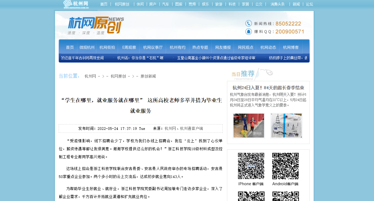374x201 pixels.
Task: Click the 当日推荐 mouse graphic header
Action: [252, 74]
